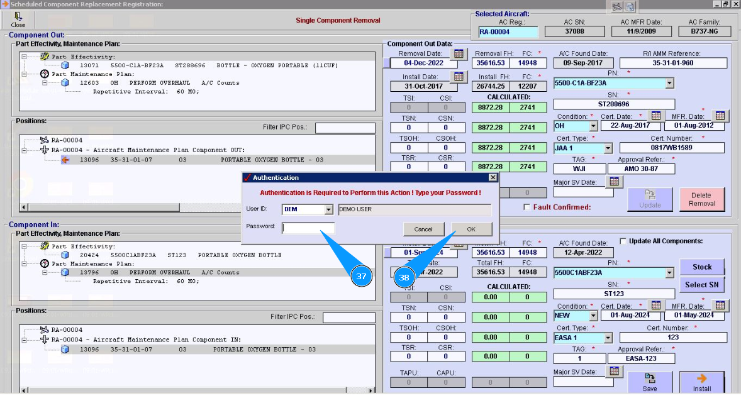Click the Select SN button
Viewport: 741px width, 398px height.
(x=701, y=285)
